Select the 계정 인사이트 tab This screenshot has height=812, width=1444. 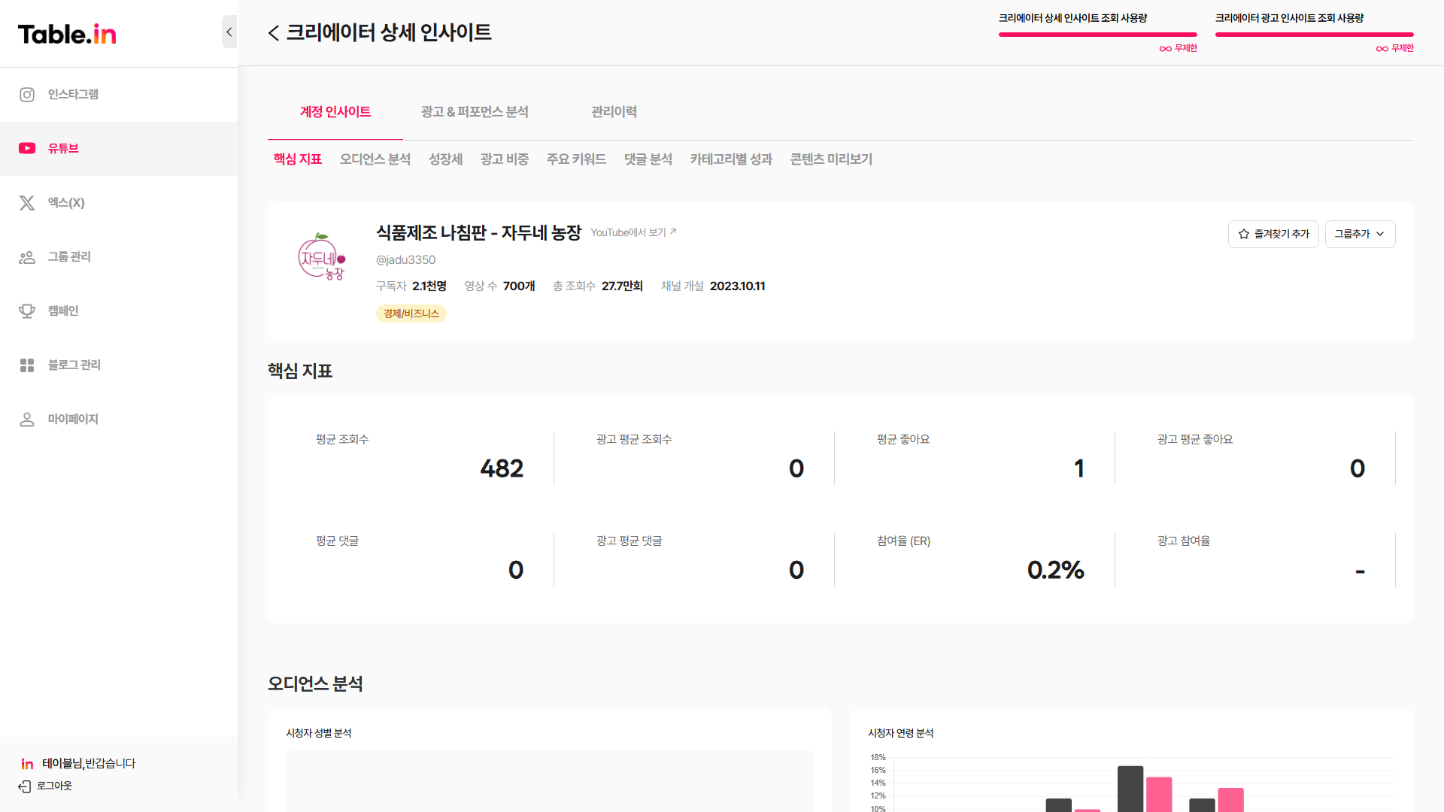click(x=335, y=112)
